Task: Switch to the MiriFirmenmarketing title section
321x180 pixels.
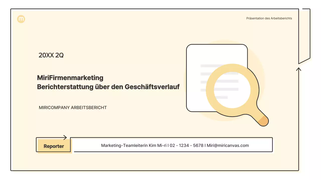Action: click(x=108, y=82)
